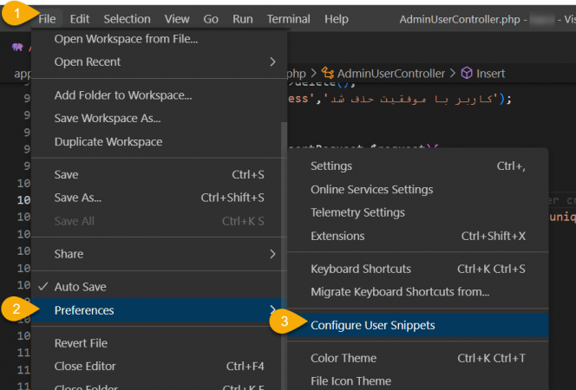Image resolution: width=576 pixels, height=390 pixels.
Task: Expand the Share submenu arrow
Action: click(272, 254)
